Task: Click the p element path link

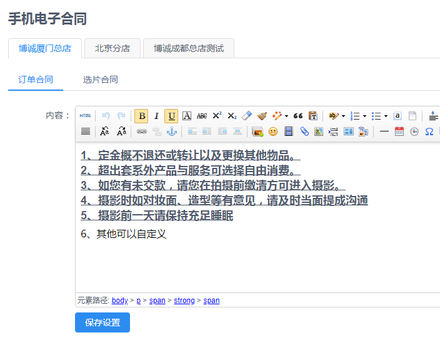Action: [x=138, y=301]
